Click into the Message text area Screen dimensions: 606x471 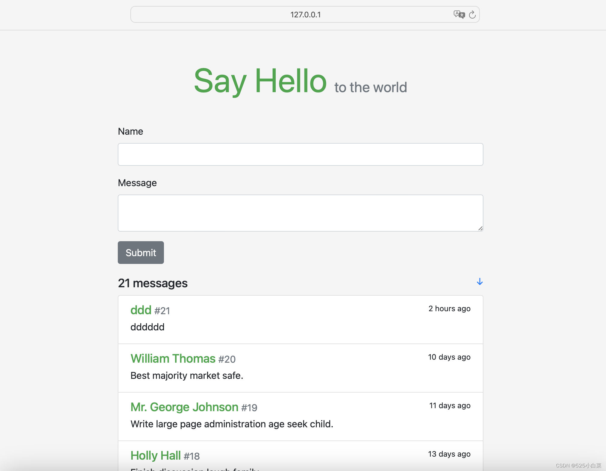tap(300, 213)
